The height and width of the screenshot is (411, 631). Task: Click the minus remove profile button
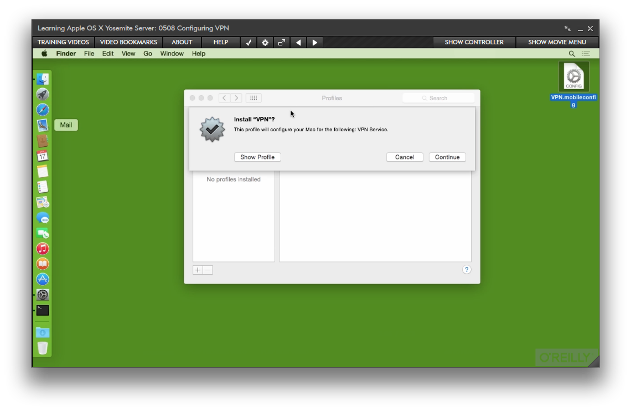208,270
